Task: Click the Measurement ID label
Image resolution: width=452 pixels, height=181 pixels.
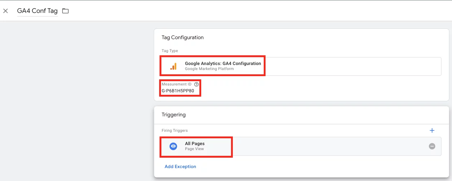Action: [177, 84]
